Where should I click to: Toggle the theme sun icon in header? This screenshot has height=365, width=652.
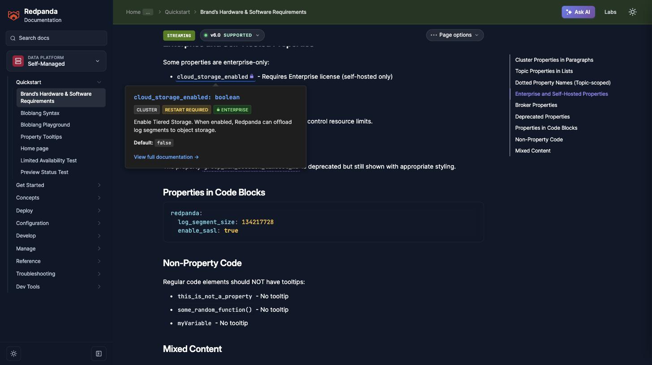point(632,12)
